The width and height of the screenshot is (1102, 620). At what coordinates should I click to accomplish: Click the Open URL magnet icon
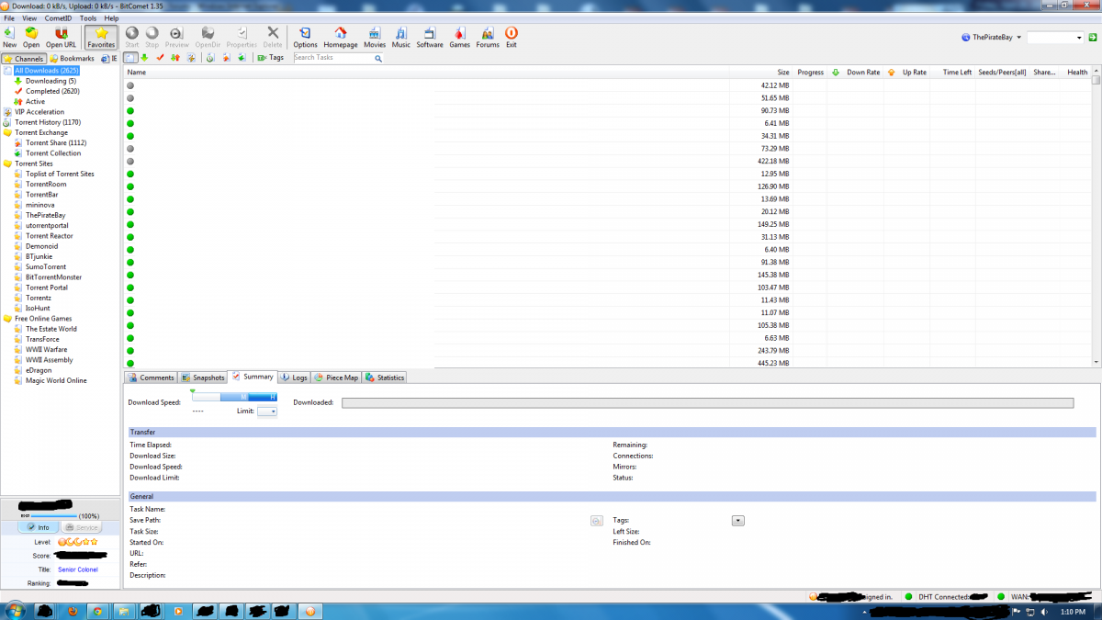click(x=62, y=33)
